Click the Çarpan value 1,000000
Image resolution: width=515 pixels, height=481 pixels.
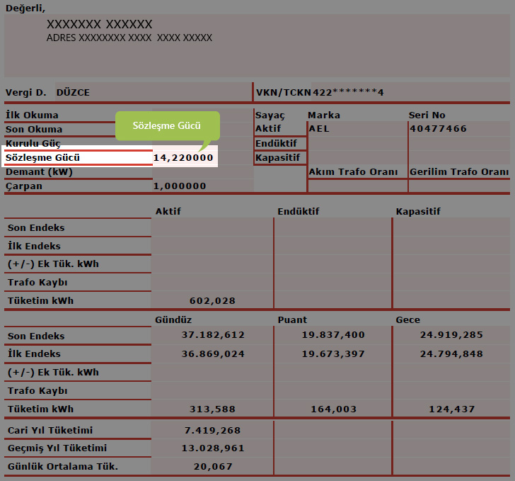(x=180, y=186)
